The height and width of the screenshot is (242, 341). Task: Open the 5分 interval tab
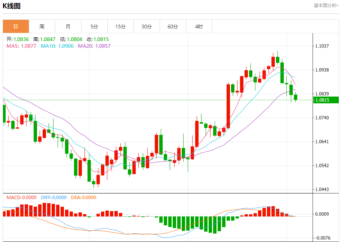click(94, 27)
